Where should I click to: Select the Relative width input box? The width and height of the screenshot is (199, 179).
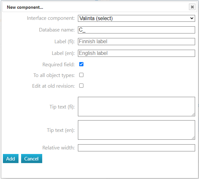pos(136,148)
